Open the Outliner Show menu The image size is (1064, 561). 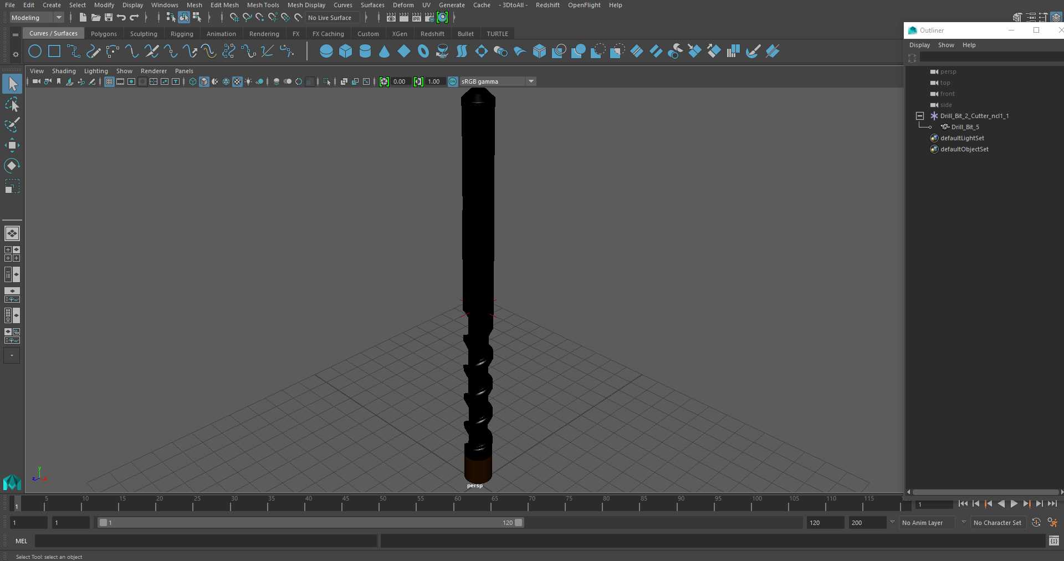tap(946, 45)
